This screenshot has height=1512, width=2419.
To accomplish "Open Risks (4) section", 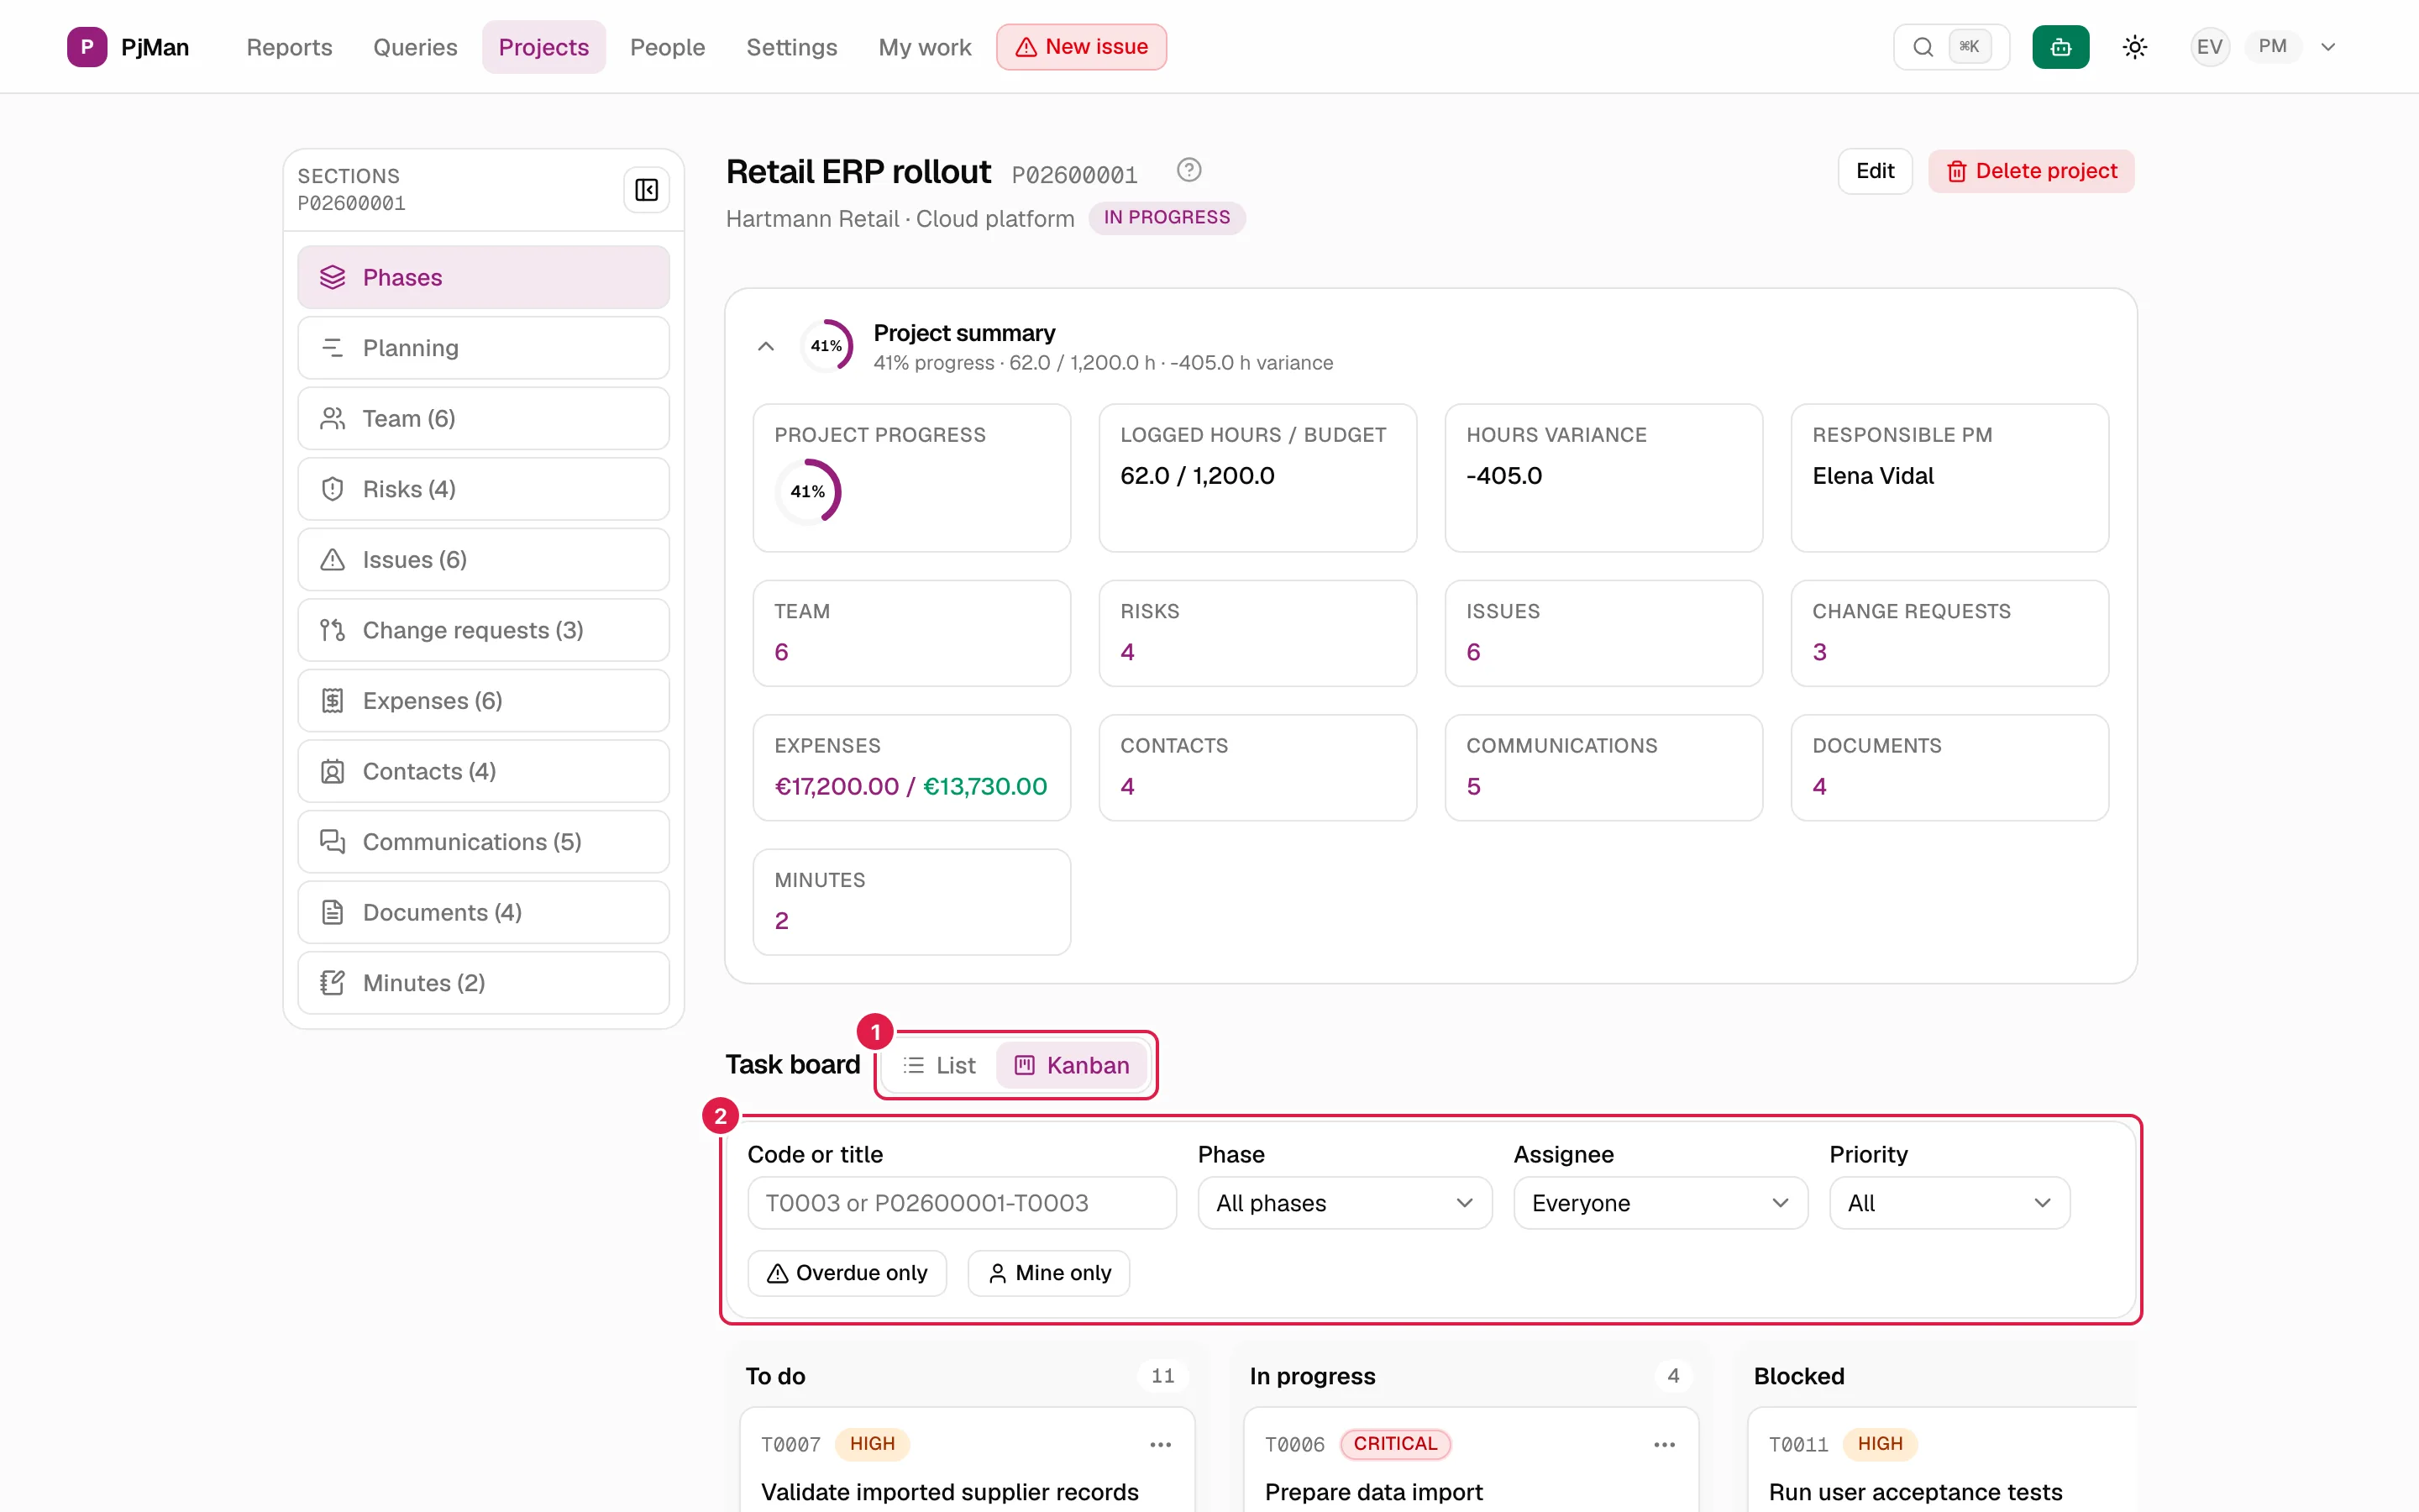I will pyautogui.click(x=484, y=489).
